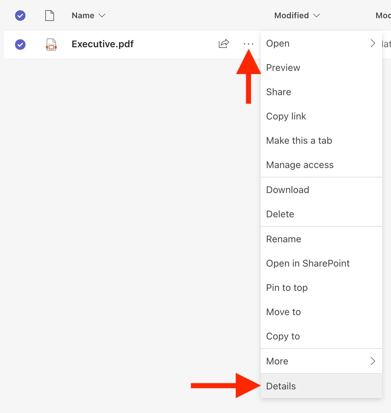This screenshot has width=391, height=413.
Task: Choose Pin to top option
Action: click(321, 287)
